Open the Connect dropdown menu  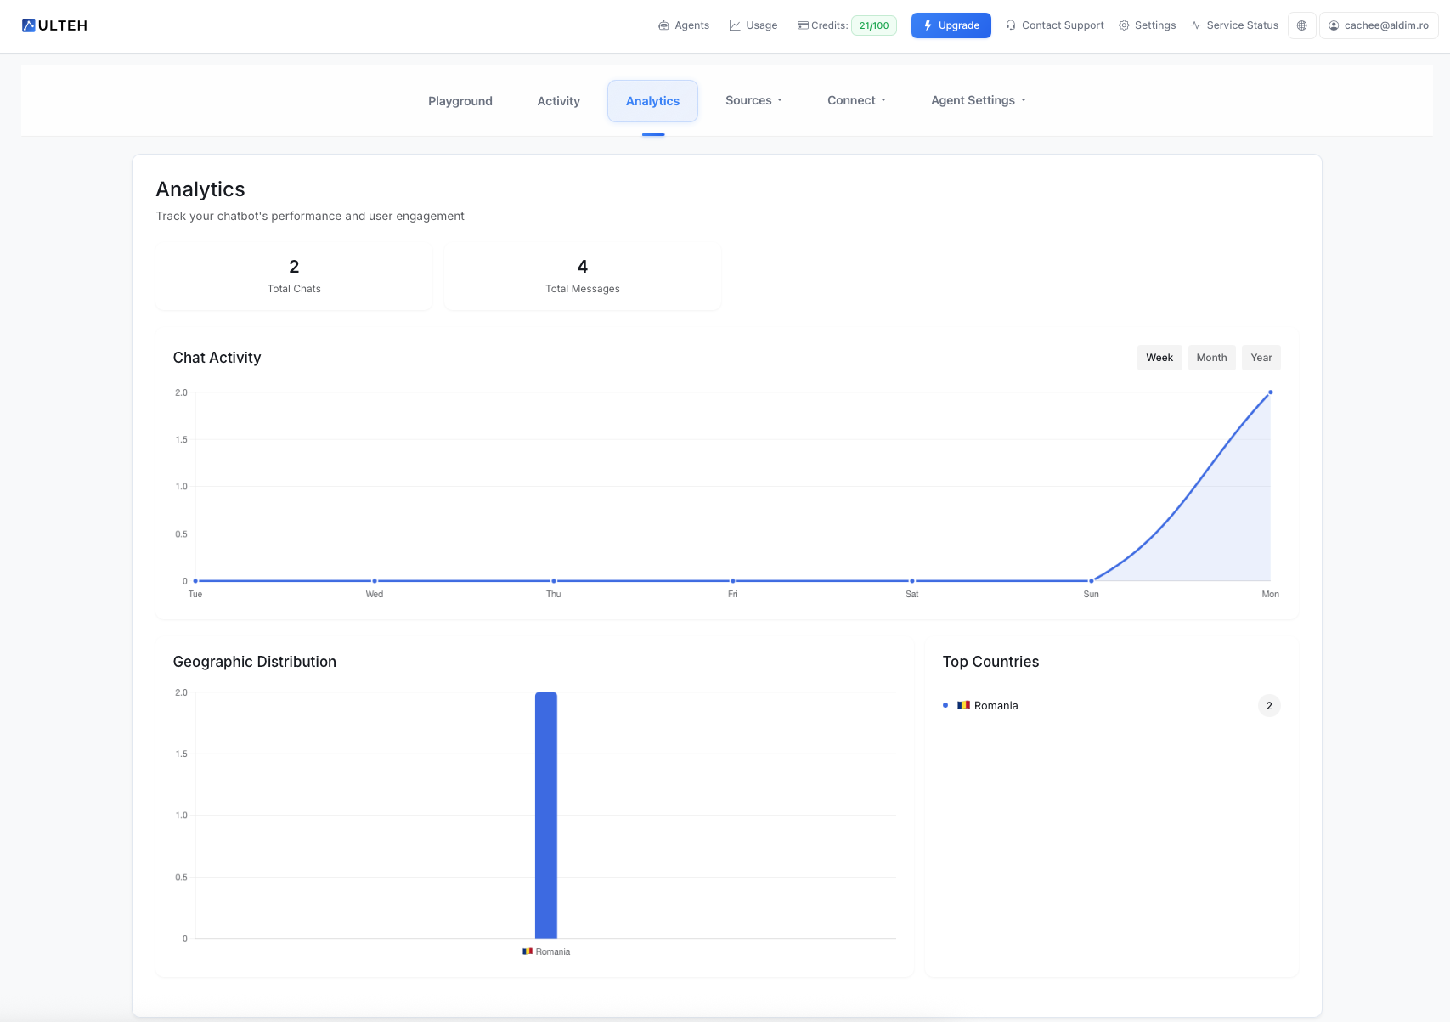pyautogui.click(x=856, y=100)
